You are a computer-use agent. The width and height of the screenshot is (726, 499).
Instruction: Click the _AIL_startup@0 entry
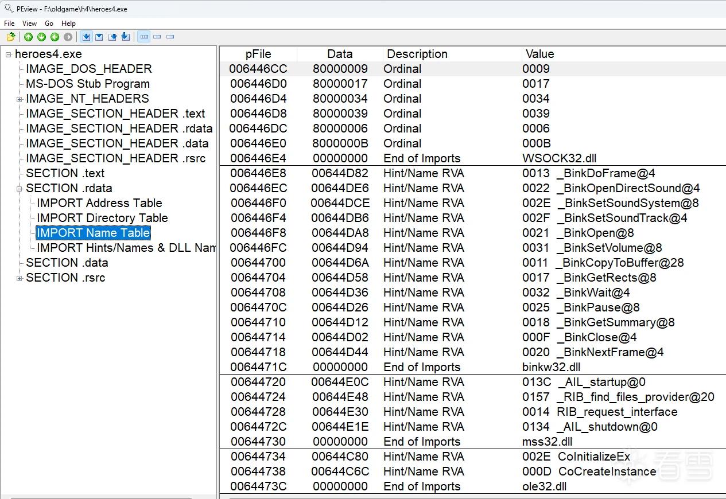click(x=601, y=382)
